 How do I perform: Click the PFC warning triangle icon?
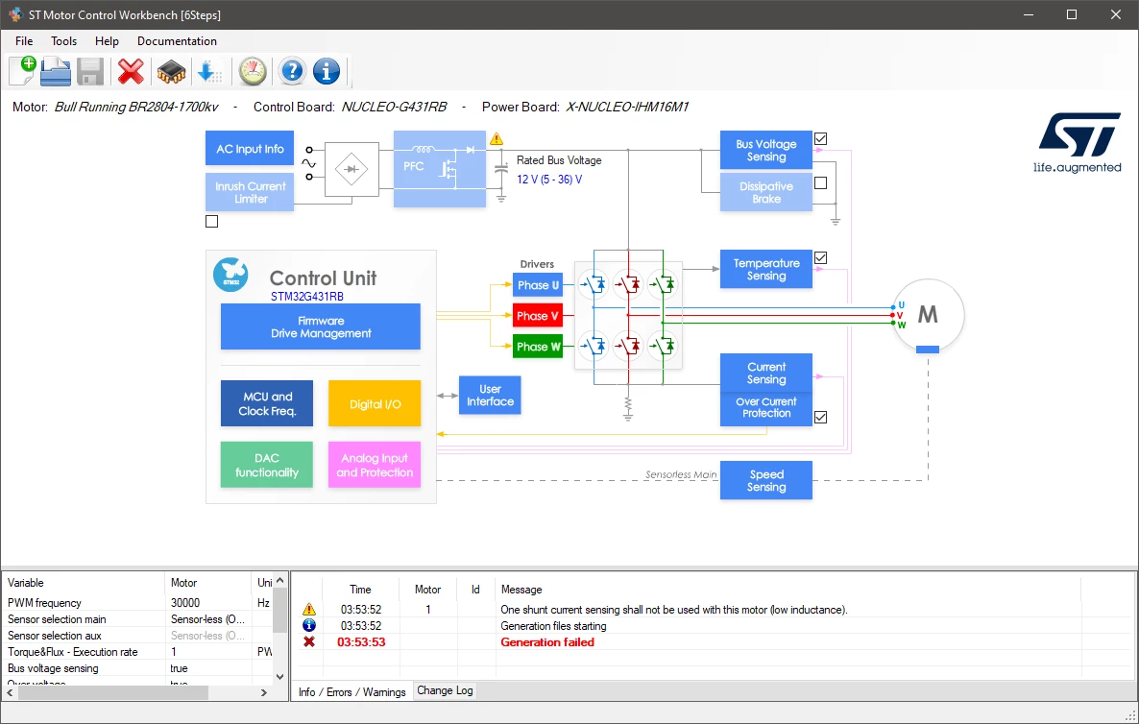[497, 138]
